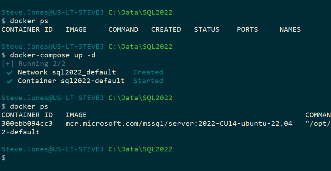Viewport: 331px width, 171px height.
Task: Click the Container sql2022-default label
Action: [x=71, y=81]
